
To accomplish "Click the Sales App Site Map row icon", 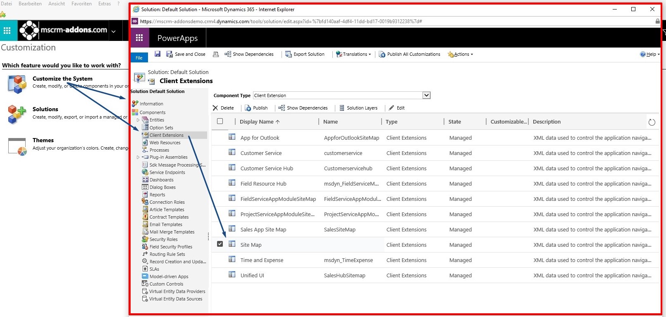I will coord(232,229).
